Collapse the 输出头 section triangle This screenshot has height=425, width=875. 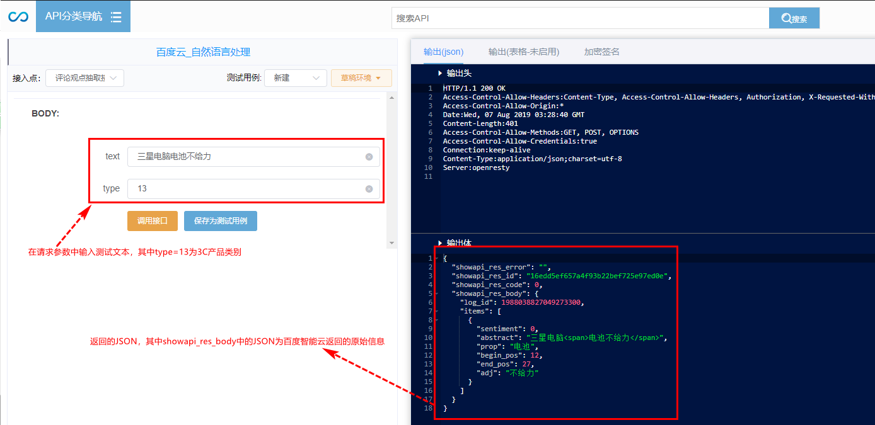point(440,74)
